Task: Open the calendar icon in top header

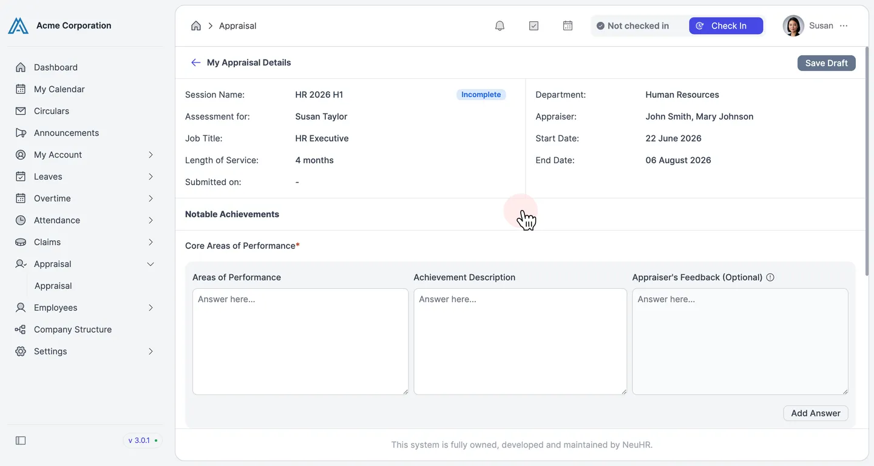Action: [x=567, y=25]
